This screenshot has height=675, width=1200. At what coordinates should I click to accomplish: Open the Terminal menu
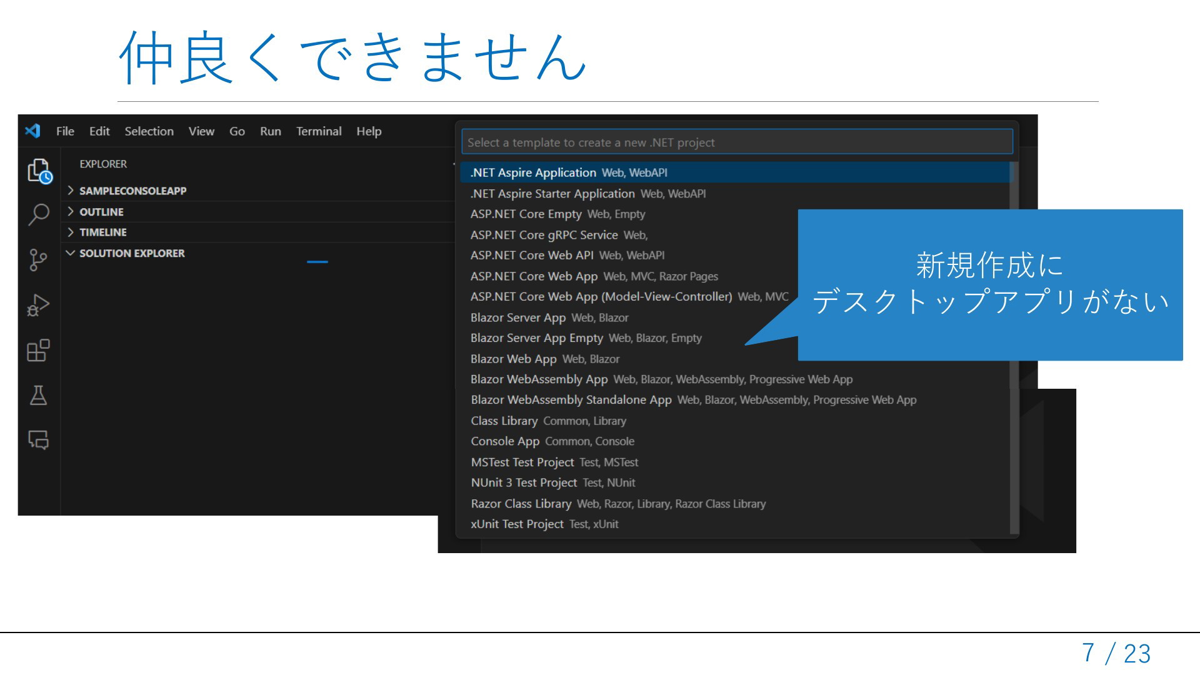[319, 131]
